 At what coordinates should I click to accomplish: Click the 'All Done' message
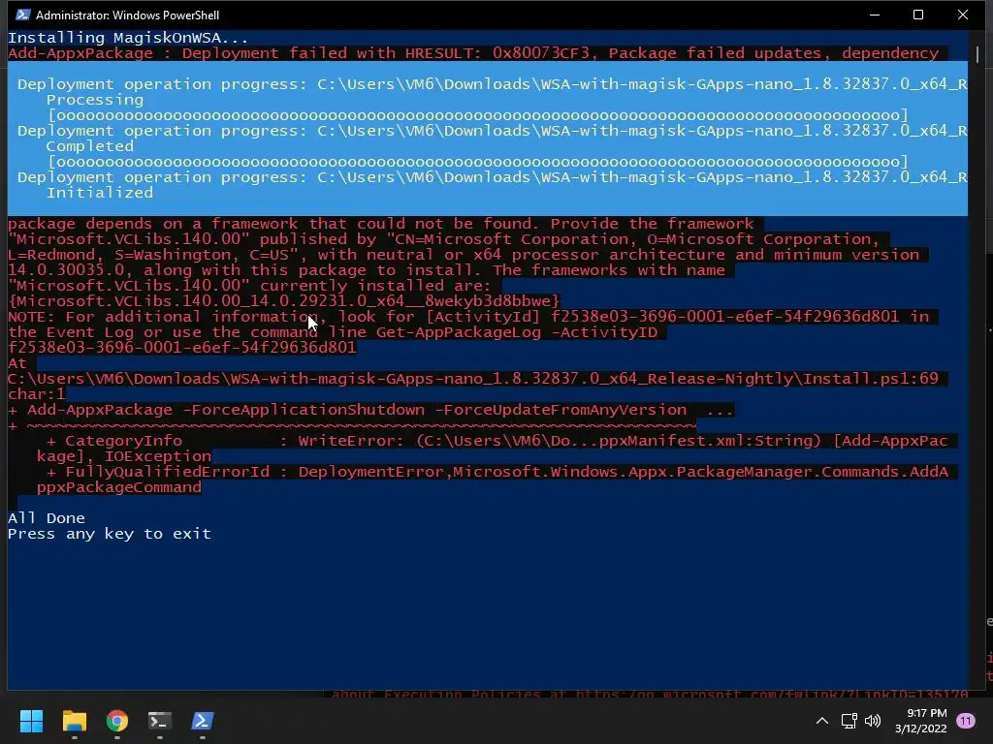point(47,518)
